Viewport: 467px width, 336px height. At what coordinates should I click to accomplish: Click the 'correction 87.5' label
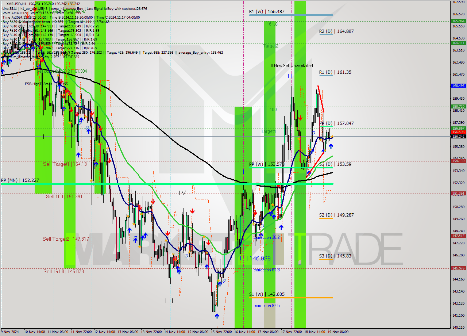click(267, 306)
